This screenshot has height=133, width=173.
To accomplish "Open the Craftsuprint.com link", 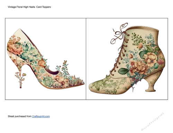I will click(41, 116).
